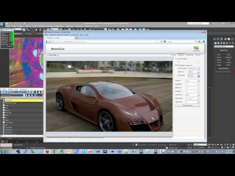Open Google Chrome from the taskbar
Screen dimensions: 235x176
pyautogui.click(x=54, y=152)
